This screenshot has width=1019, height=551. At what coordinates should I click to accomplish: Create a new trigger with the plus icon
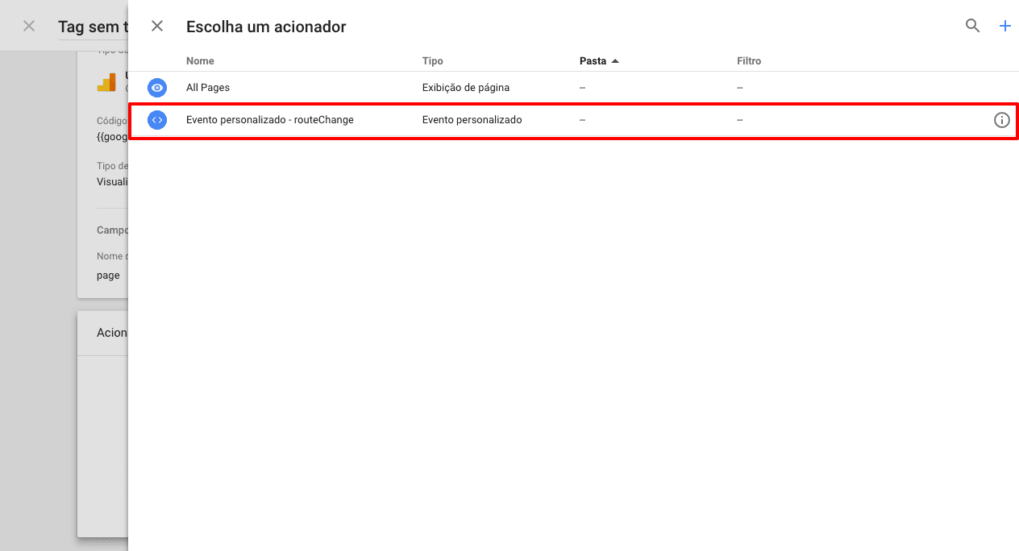[x=1005, y=25]
